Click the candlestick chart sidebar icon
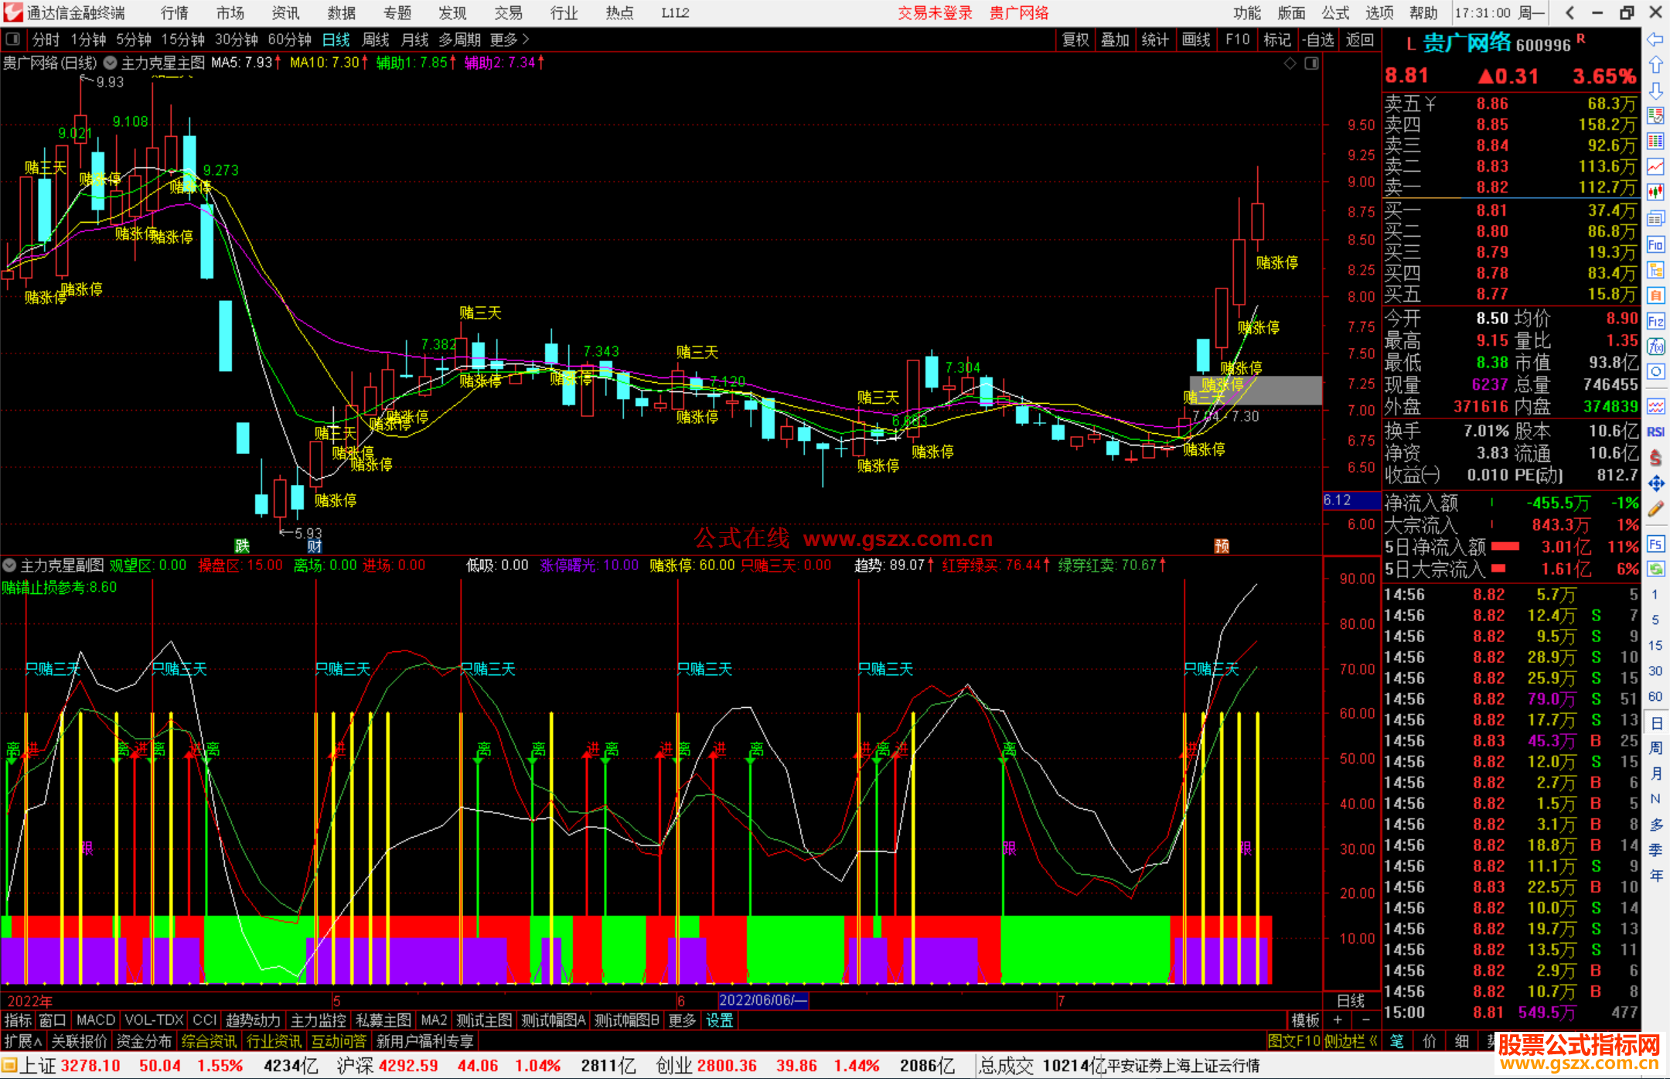 1655,192
